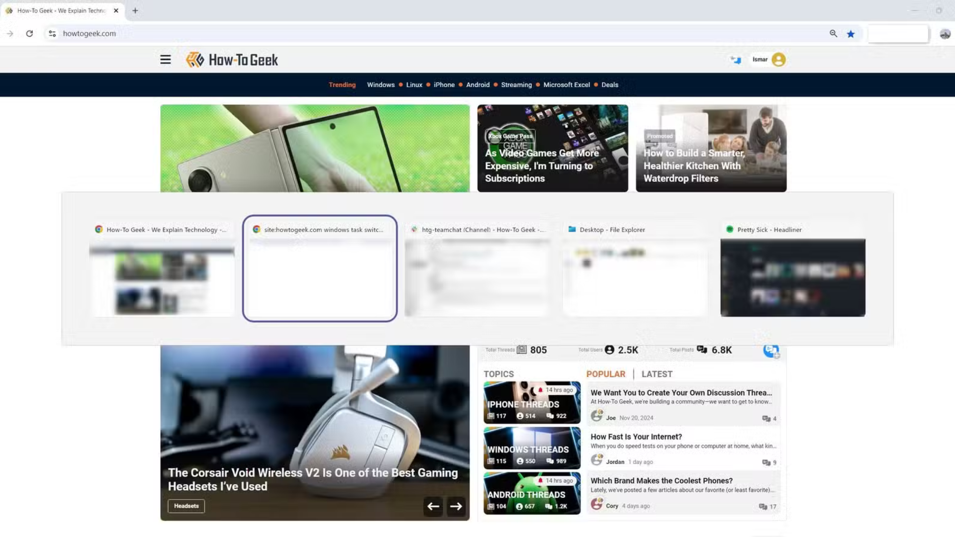This screenshot has height=537, width=955.
Task: Open the hamburger menu icon
Action: click(165, 60)
